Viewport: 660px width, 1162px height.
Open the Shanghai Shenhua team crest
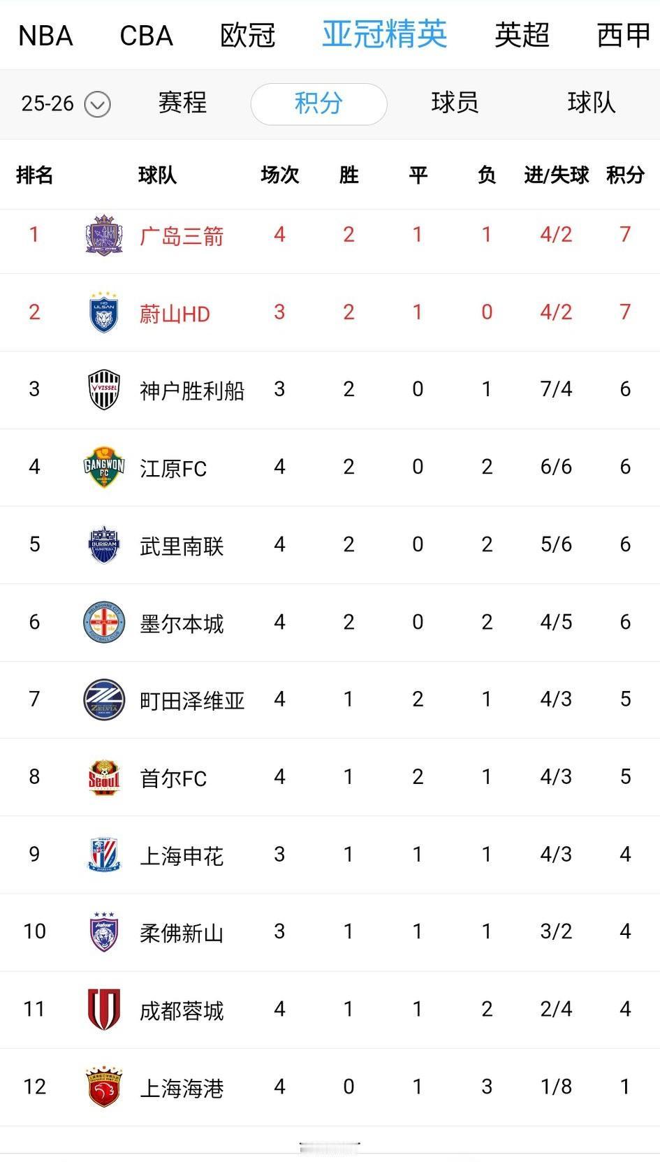(104, 854)
